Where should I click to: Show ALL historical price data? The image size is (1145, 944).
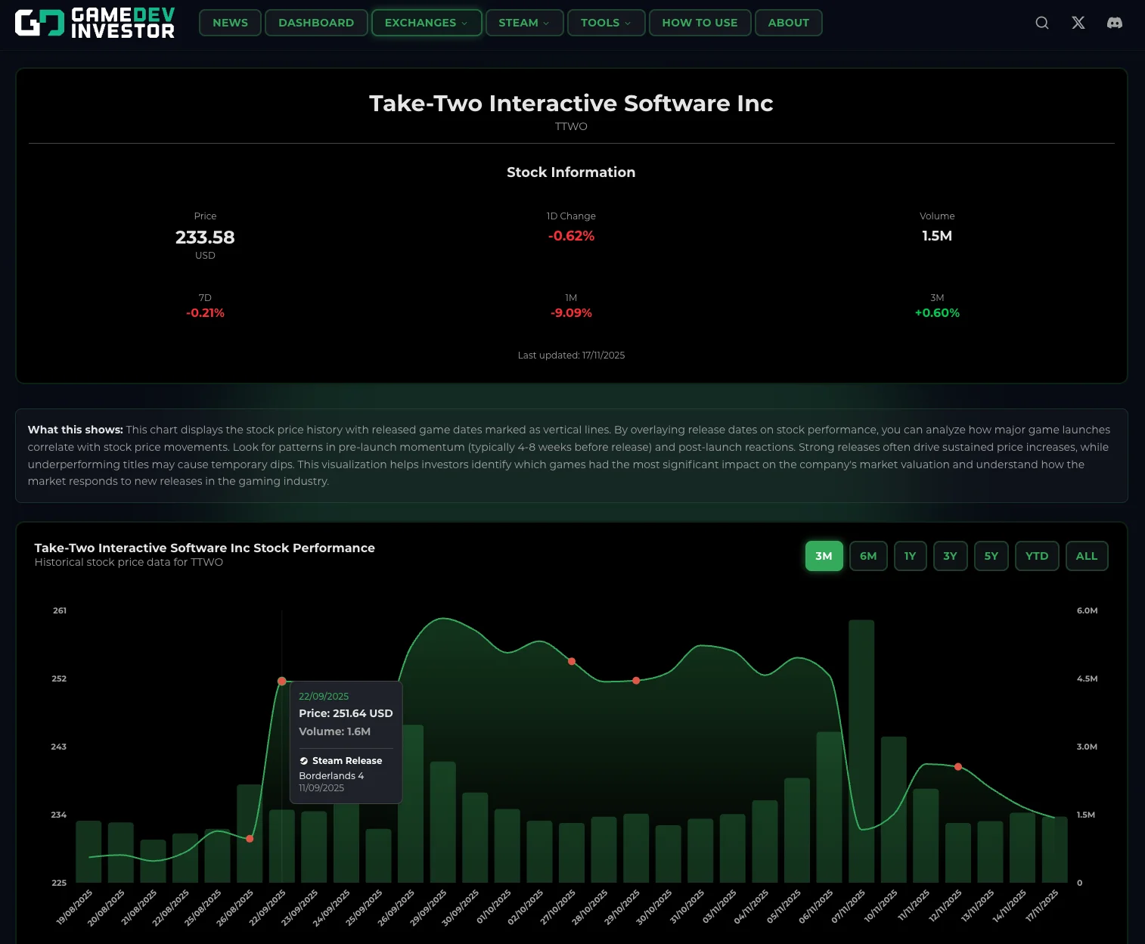[1086, 556]
